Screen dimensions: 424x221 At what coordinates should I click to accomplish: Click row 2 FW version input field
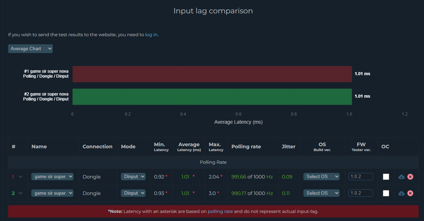[360, 193]
